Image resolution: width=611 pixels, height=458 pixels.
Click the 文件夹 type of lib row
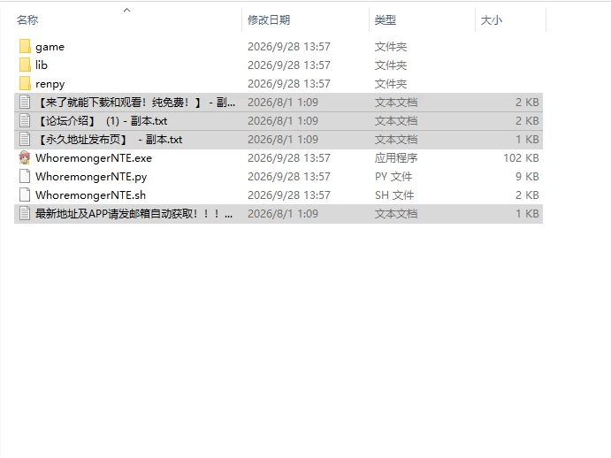point(391,65)
